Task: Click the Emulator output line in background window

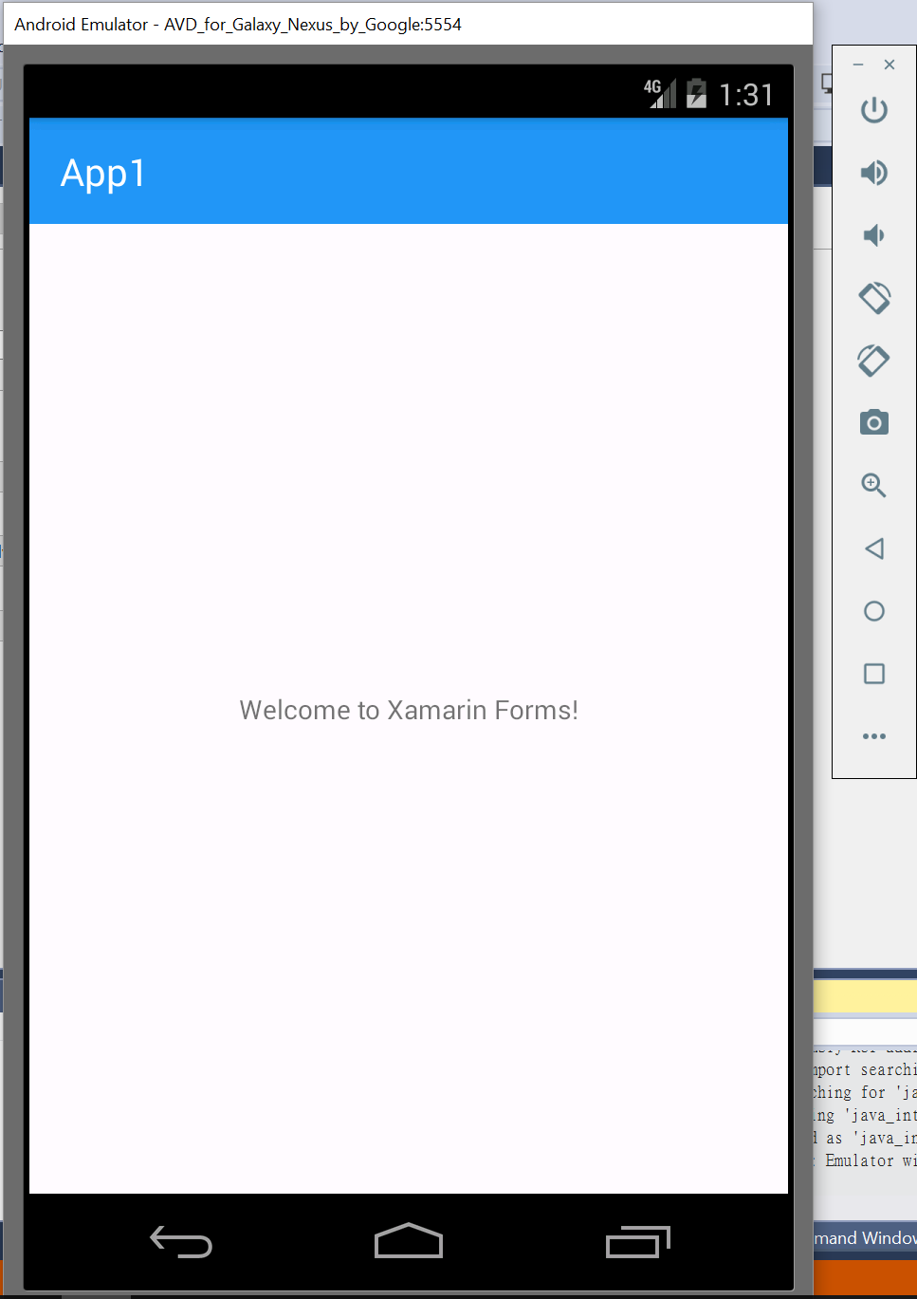Action: click(865, 1160)
